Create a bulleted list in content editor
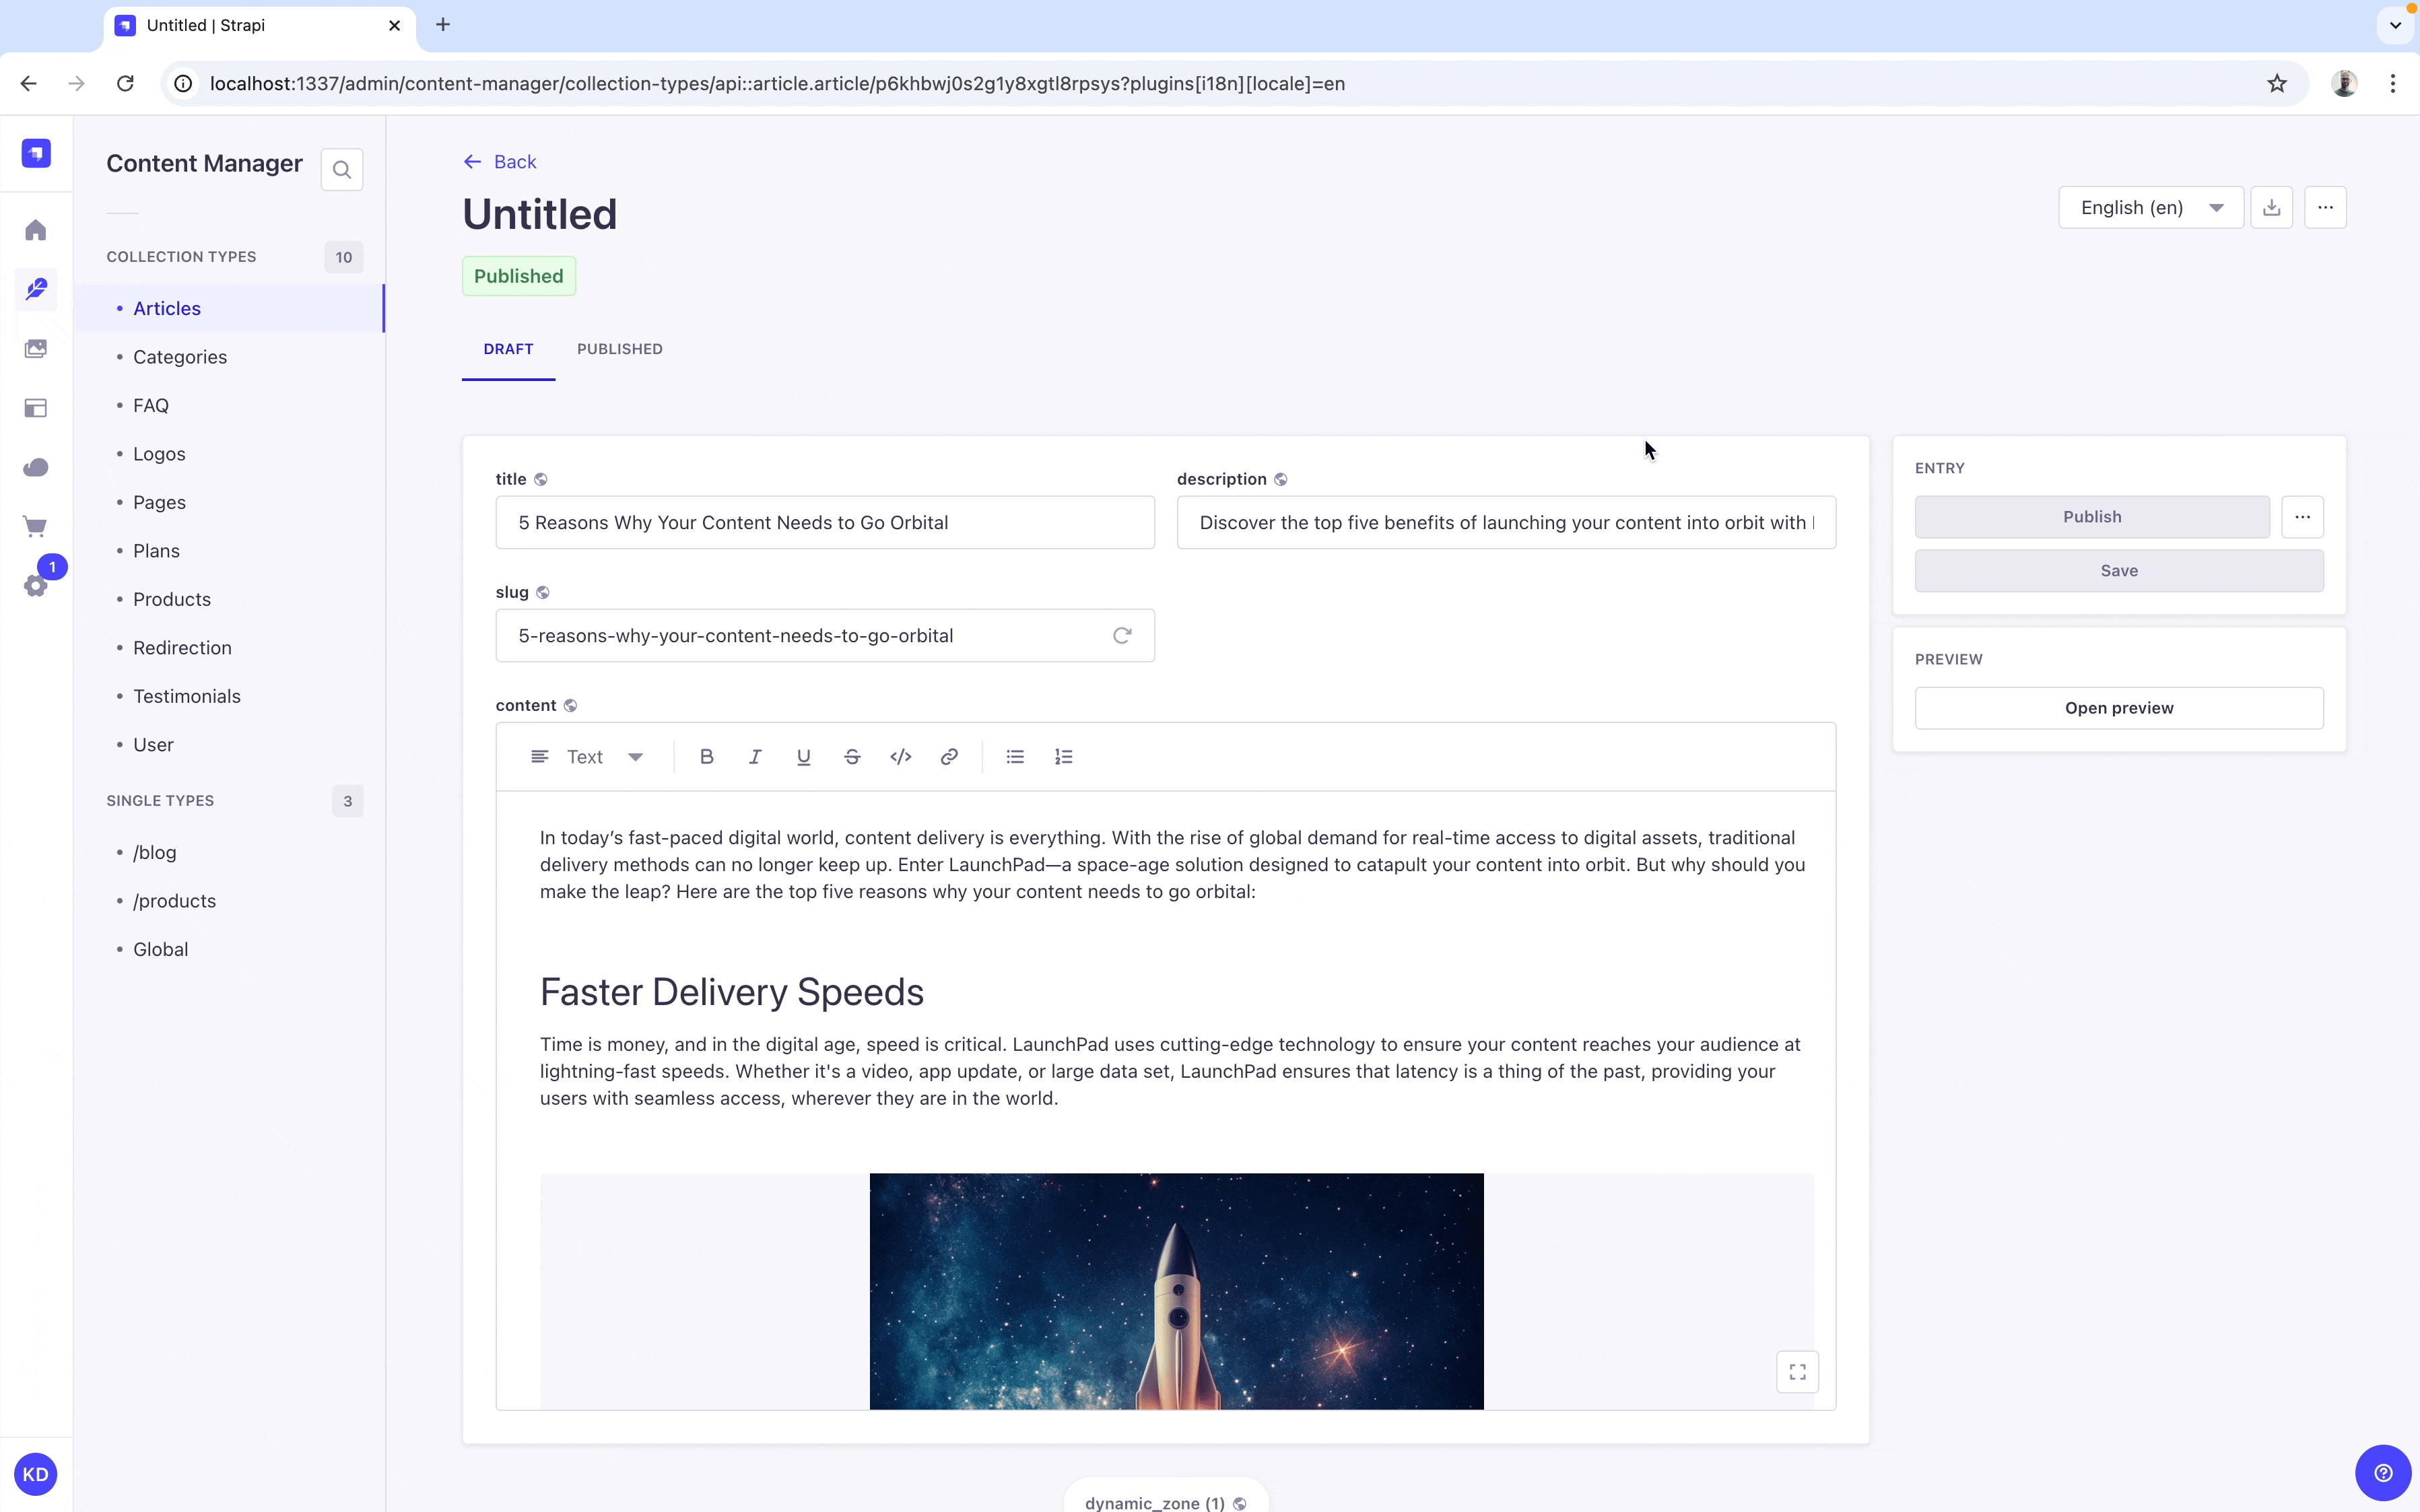 tap(1015, 757)
